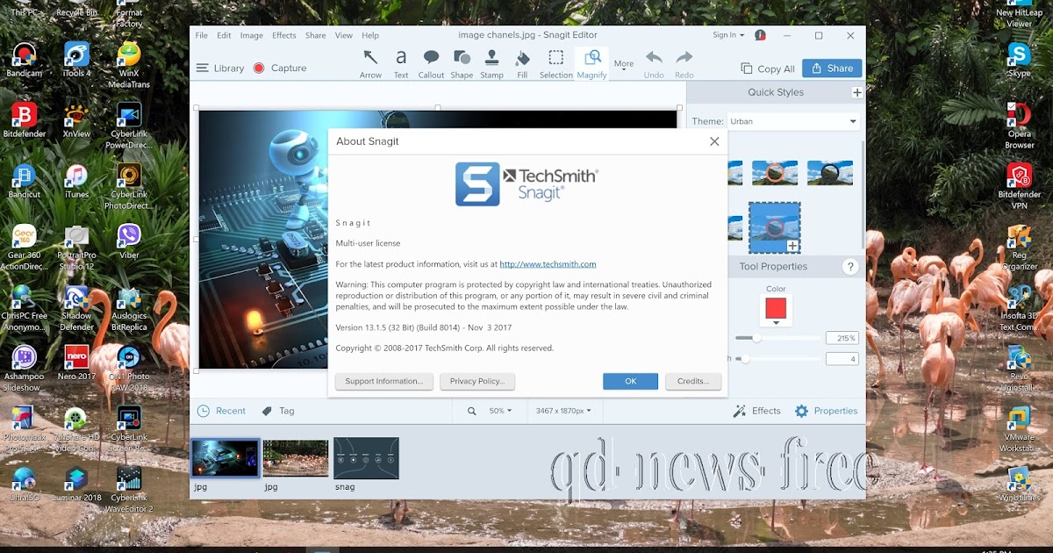
Task: Click the value field showing 4
Action: coord(842,358)
